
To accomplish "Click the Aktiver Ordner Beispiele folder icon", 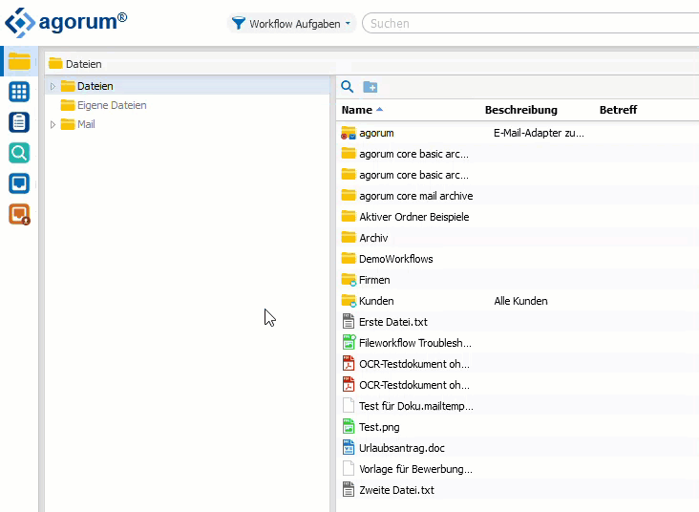I will pyautogui.click(x=349, y=216).
